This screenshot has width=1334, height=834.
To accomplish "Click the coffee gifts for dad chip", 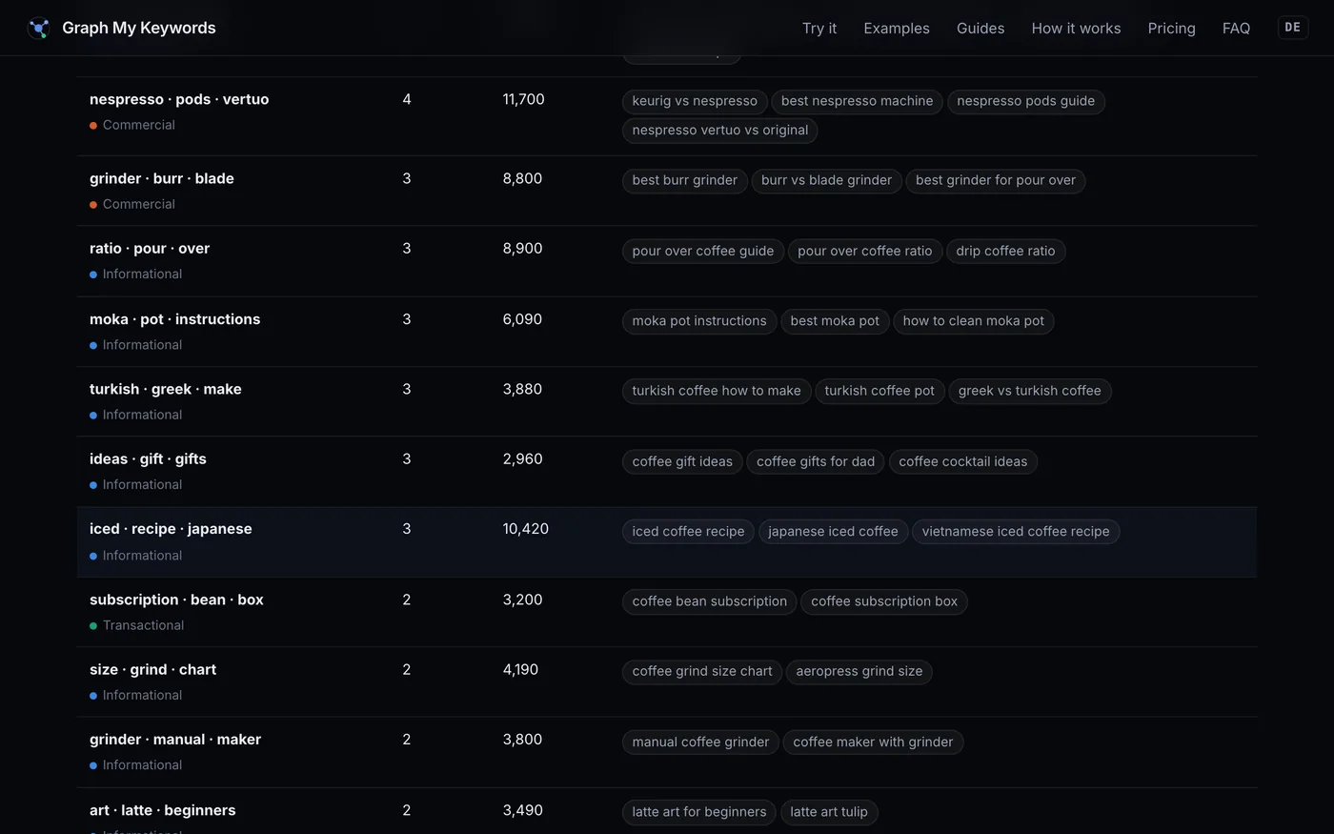I will tap(815, 461).
